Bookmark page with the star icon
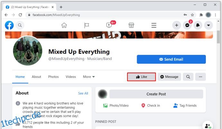The height and width of the screenshot is (129, 222). pos(192,15)
